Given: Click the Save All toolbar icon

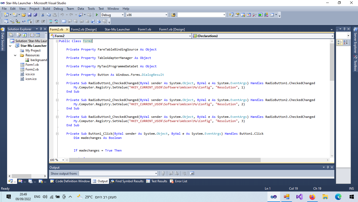Looking at the screenshot, I should 35,15.
